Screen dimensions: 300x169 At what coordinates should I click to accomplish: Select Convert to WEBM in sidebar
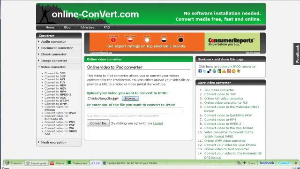(57, 100)
